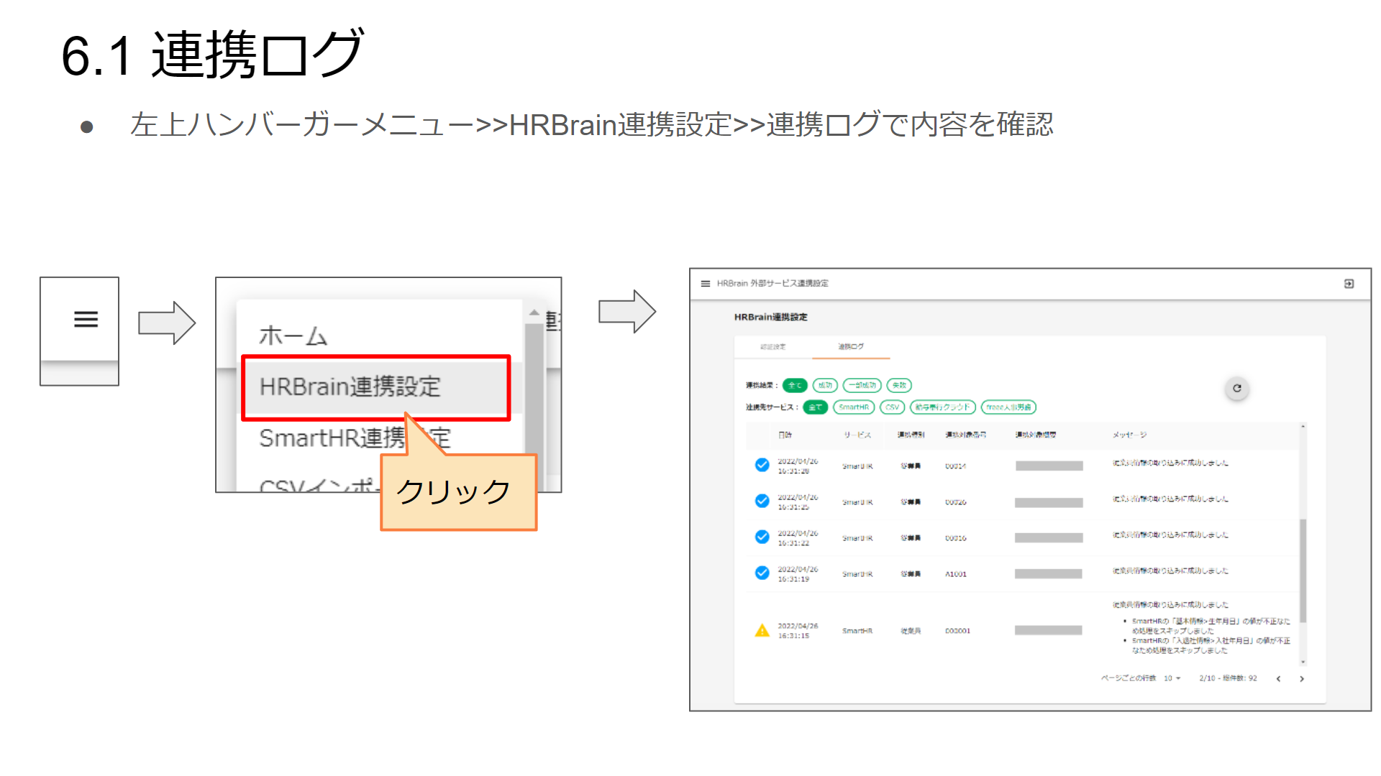Click the 日時 column header
This screenshot has height=776, width=1381.
pos(785,435)
